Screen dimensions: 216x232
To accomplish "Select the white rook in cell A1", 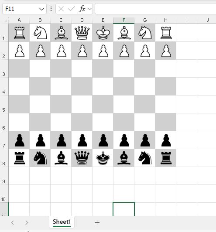I will [19, 33].
